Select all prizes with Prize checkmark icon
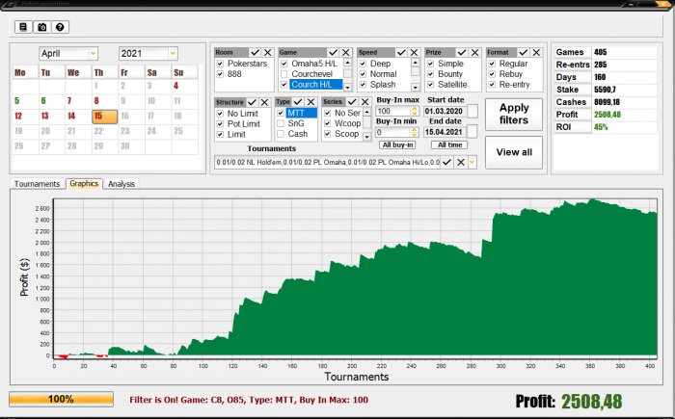This screenshot has height=419, width=675. tap(462, 52)
